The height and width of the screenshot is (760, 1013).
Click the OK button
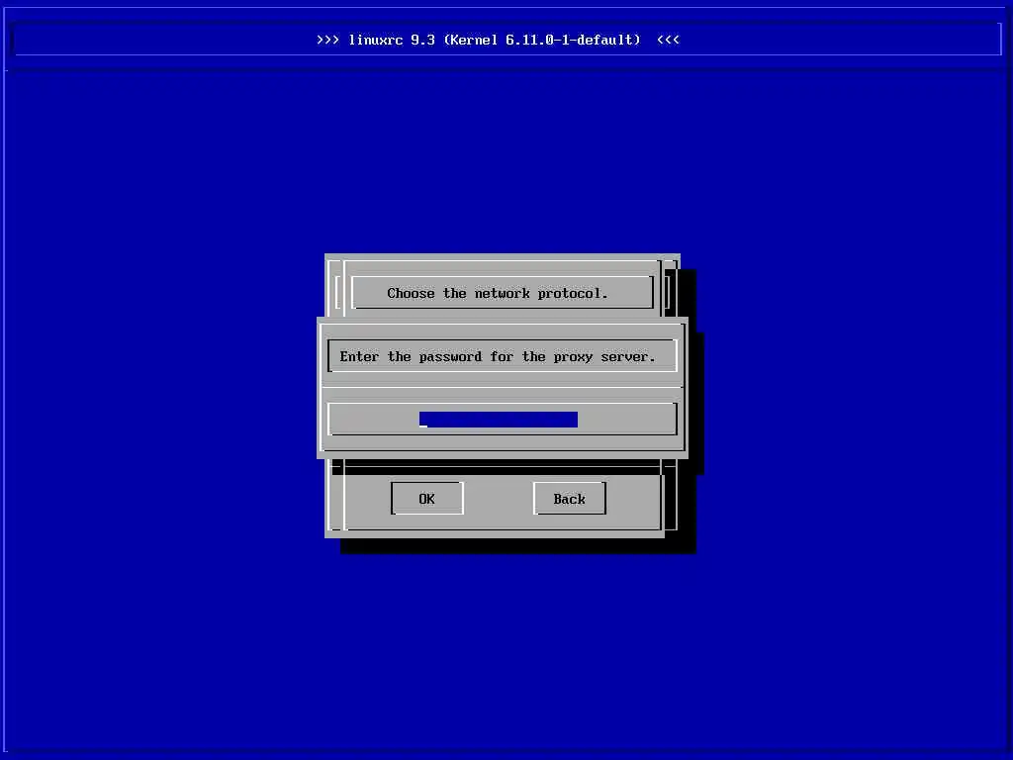(x=427, y=499)
